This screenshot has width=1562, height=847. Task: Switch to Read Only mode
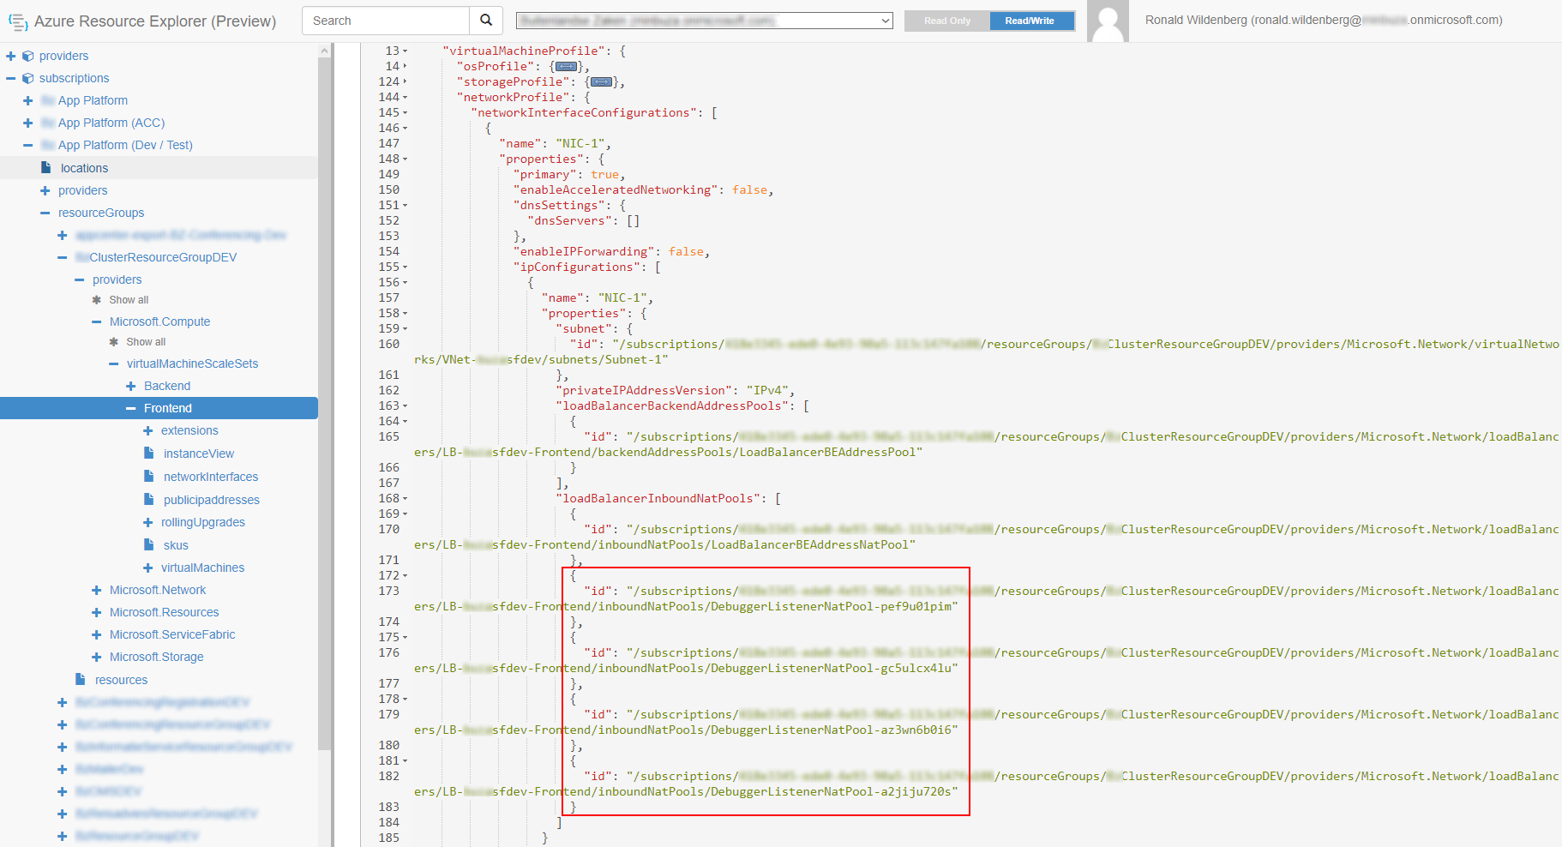[x=947, y=21]
